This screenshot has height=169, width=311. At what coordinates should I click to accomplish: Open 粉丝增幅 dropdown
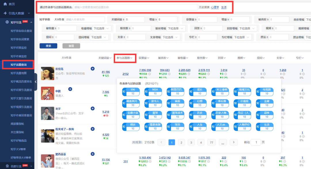pyautogui.click(x=176, y=28)
